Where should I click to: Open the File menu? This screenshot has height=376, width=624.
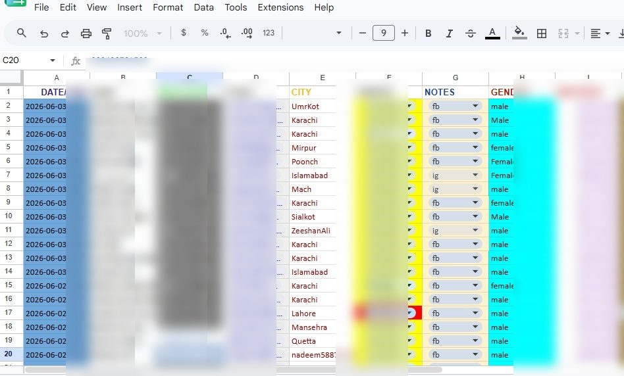(41, 7)
